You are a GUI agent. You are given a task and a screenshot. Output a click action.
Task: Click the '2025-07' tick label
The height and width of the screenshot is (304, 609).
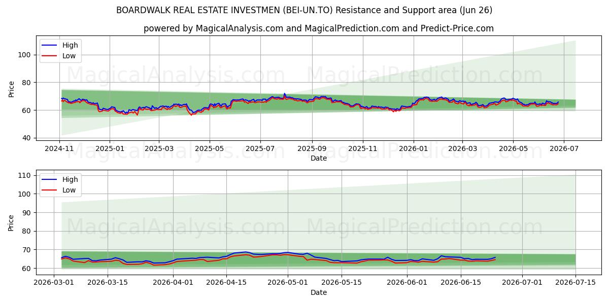point(260,148)
